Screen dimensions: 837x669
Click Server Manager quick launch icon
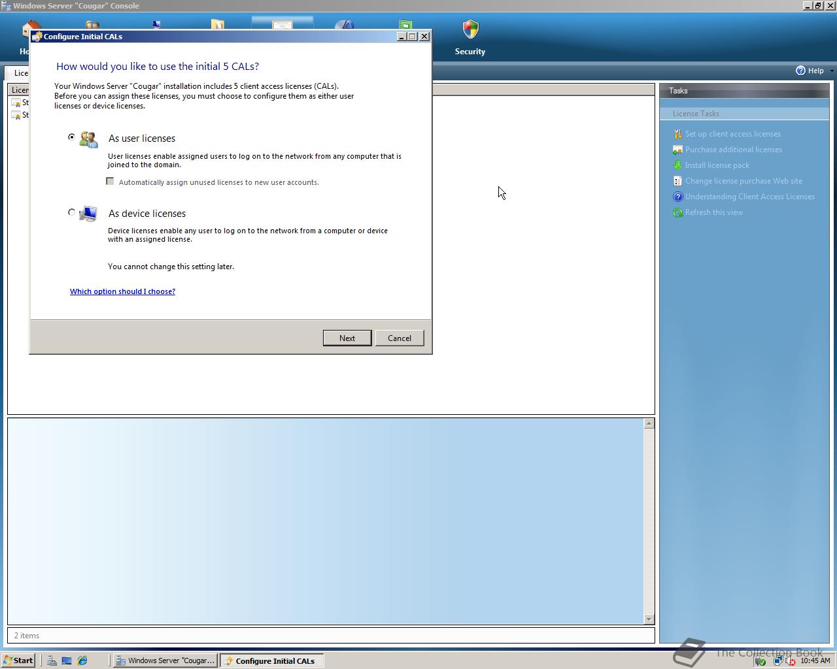pyautogui.click(x=51, y=661)
